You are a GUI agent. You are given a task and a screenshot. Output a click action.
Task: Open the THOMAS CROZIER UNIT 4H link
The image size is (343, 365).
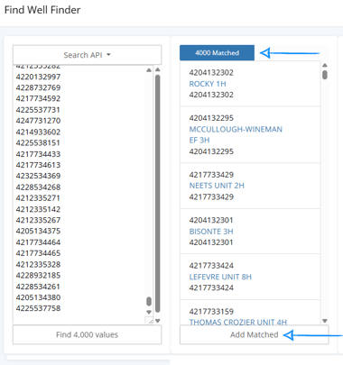click(238, 322)
